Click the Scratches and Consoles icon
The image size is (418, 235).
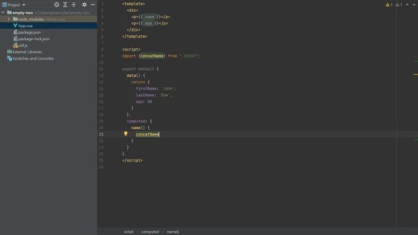point(9,58)
